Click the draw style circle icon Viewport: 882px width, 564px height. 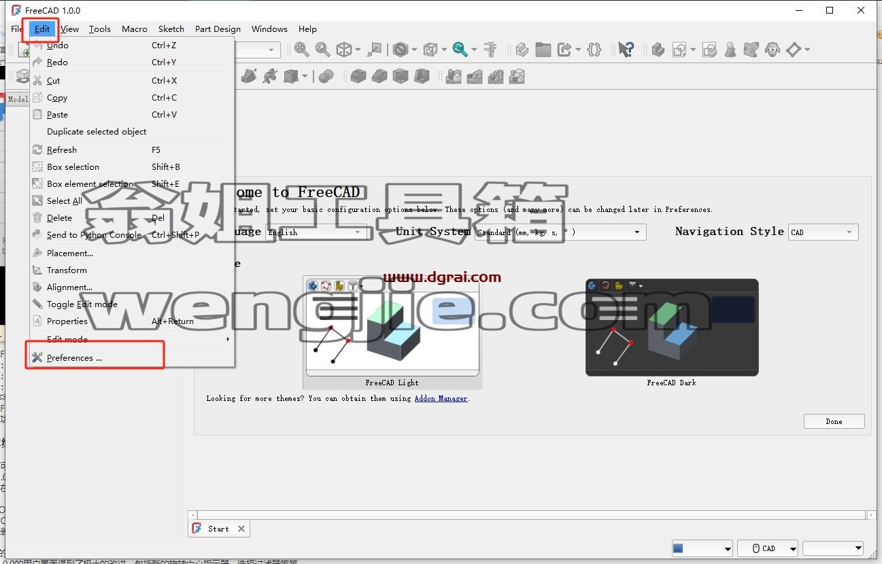coord(401,50)
